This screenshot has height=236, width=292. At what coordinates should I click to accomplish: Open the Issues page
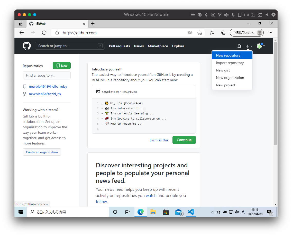139,46
